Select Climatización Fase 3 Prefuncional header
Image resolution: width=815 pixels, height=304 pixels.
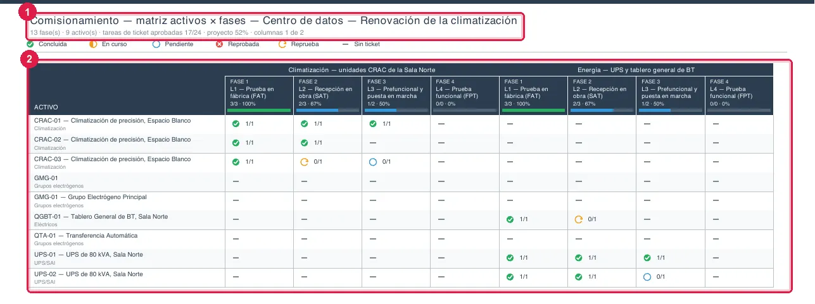point(396,95)
